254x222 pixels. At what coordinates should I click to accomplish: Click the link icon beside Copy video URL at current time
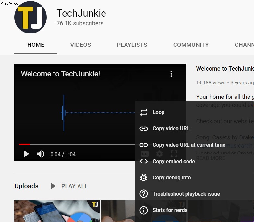coord(144,145)
